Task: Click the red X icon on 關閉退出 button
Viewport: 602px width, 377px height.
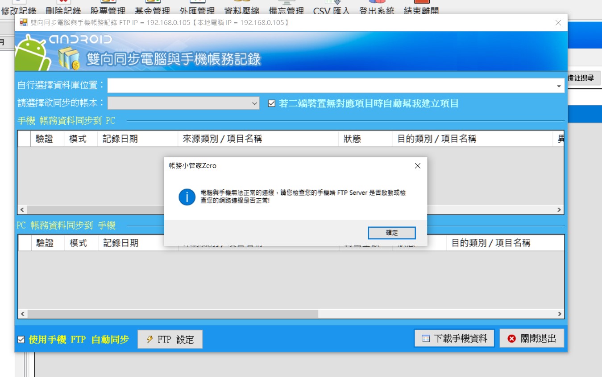Action: tap(512, 339)
